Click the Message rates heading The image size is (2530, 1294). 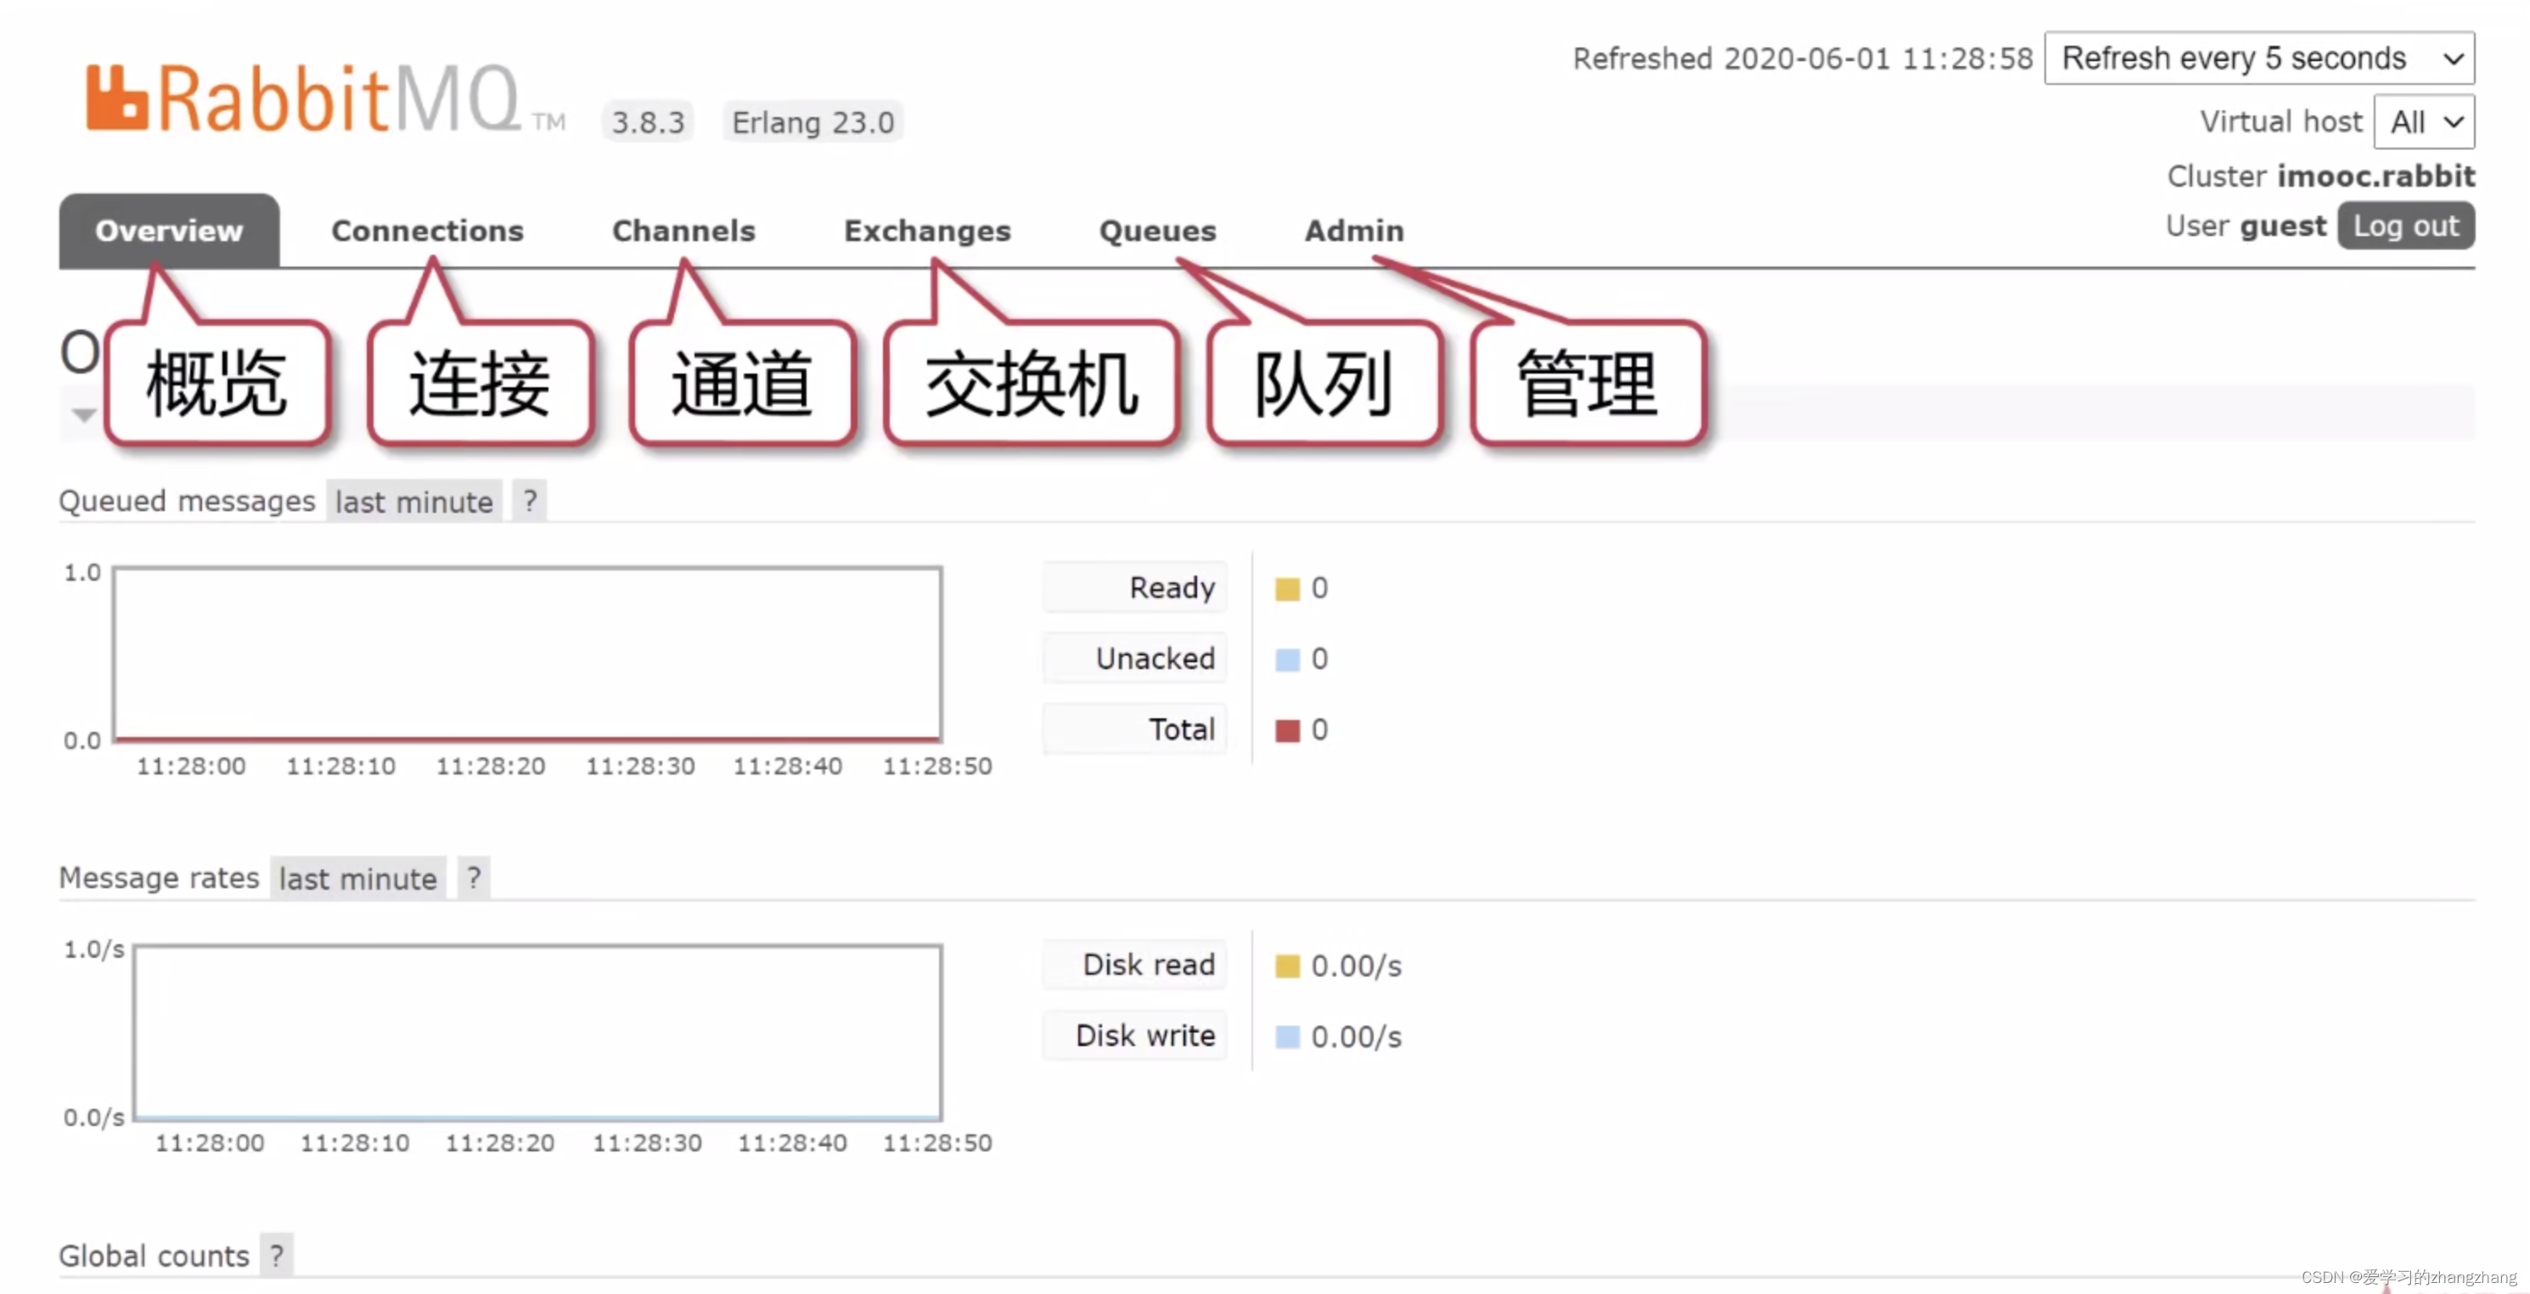[x=159, y=877]
